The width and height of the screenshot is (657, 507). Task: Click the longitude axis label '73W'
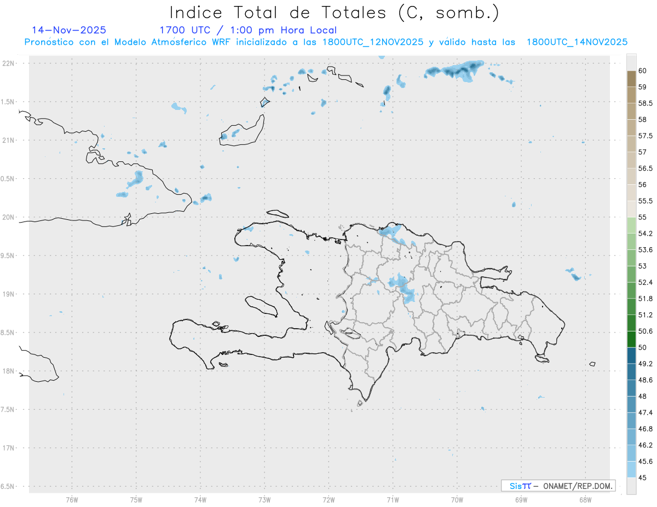264,499
